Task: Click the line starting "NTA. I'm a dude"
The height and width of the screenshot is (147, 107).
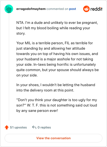Action: point(57,23)
